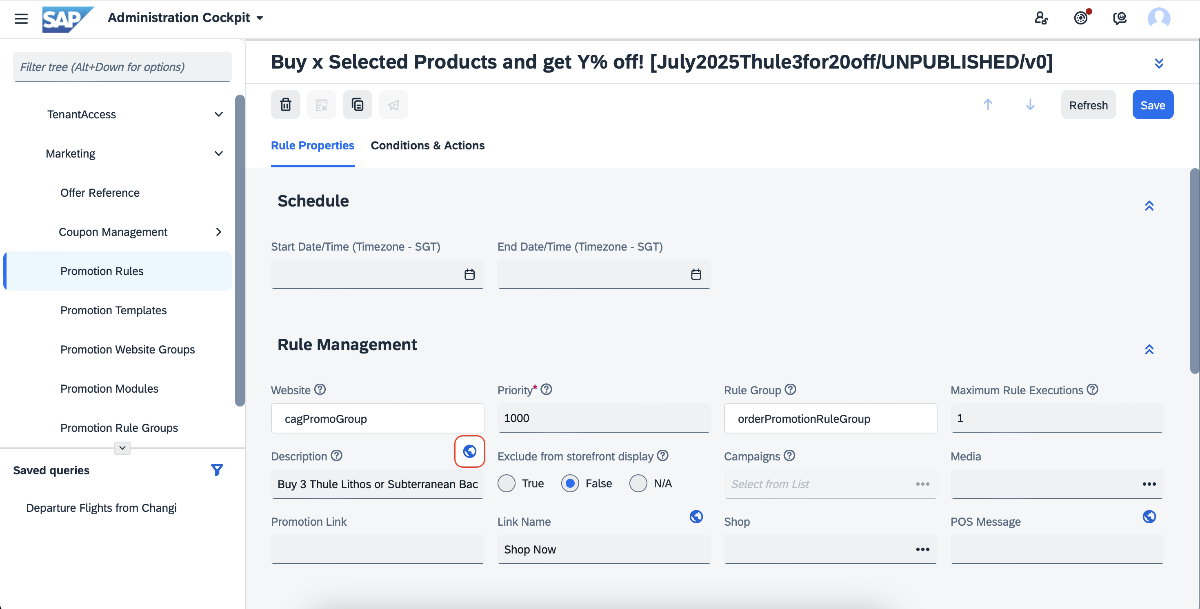Switch to Conditions & Actions tab
Image resolution: width=1200 pixels, height=609 pixels.
(427, 145)
